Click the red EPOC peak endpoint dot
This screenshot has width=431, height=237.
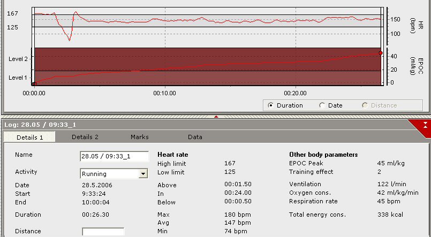coord(380,53)
